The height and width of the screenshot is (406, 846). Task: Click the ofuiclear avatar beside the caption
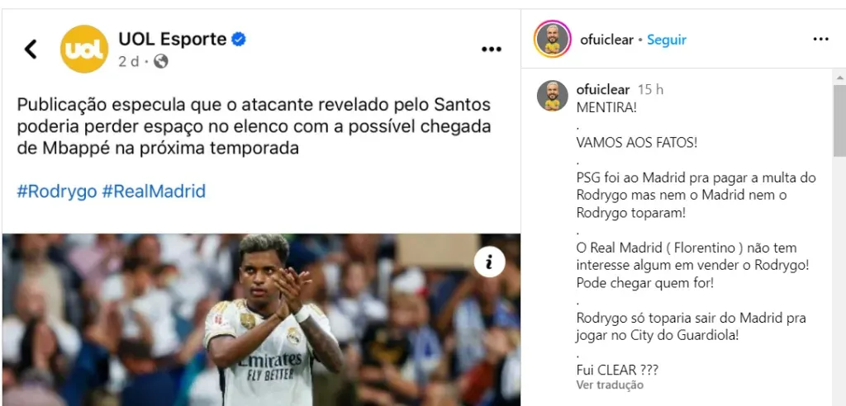coord(552,96)
